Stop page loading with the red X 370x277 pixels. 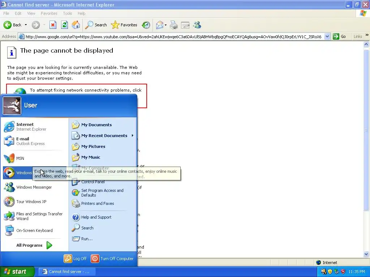click(x=53, y=25)
